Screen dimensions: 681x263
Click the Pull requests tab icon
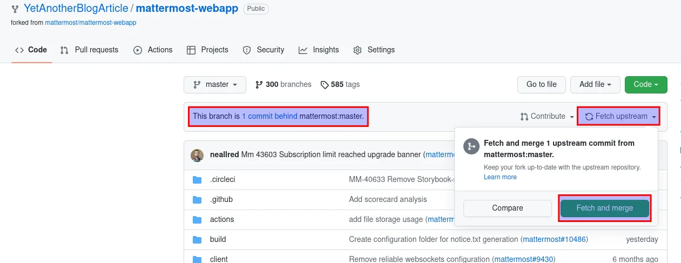click(64, 50)
